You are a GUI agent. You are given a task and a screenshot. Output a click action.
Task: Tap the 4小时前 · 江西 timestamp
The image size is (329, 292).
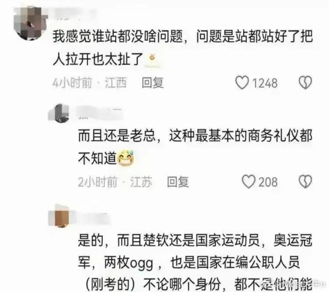(x=90, y=83)
